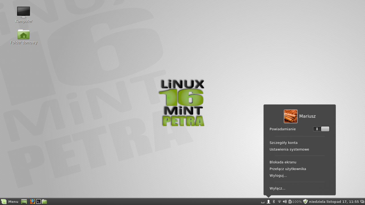Click the Mariusz user avatar picture
The image size is (365, 205).
291,116
